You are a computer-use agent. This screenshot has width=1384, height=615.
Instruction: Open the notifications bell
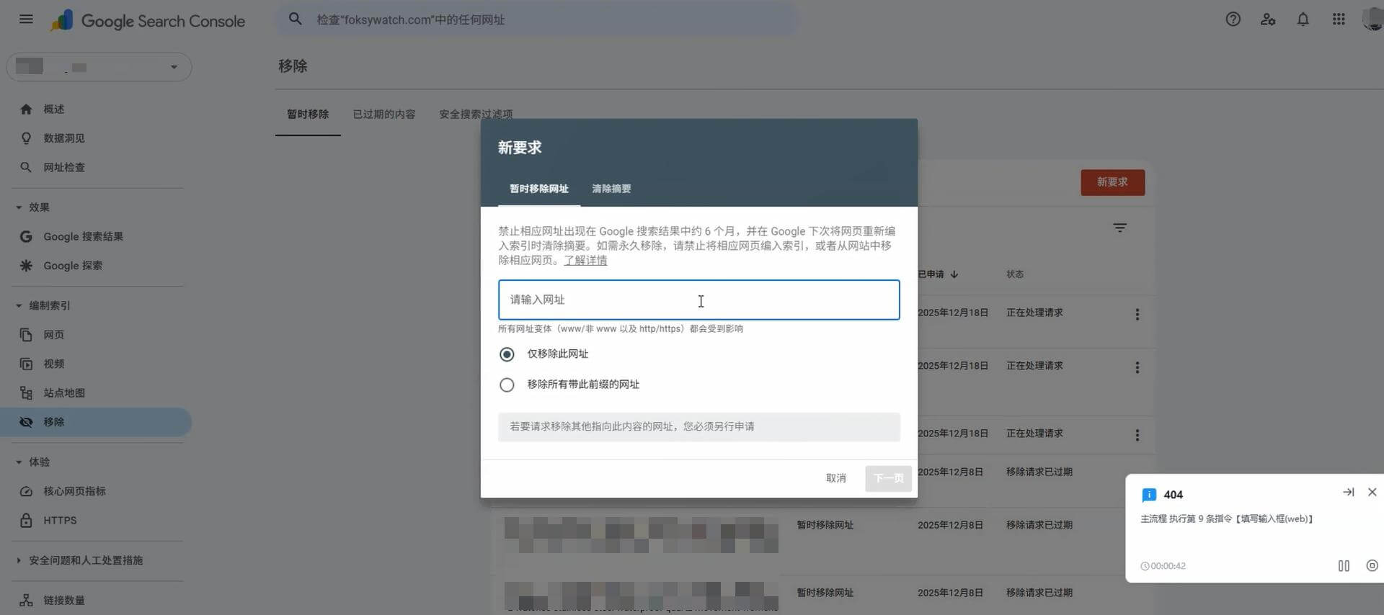tap(1303, 19)
